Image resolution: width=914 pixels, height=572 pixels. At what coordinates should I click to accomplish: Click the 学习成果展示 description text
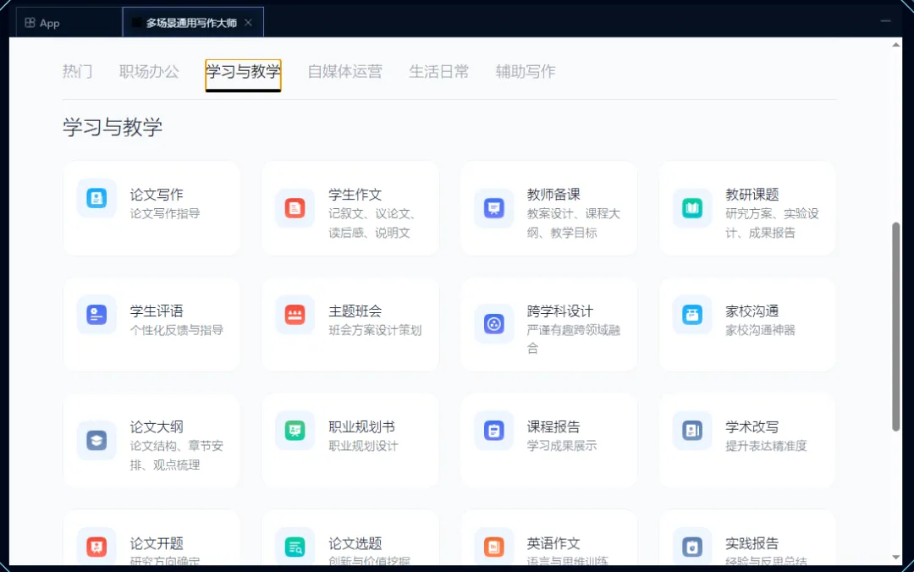562,446
